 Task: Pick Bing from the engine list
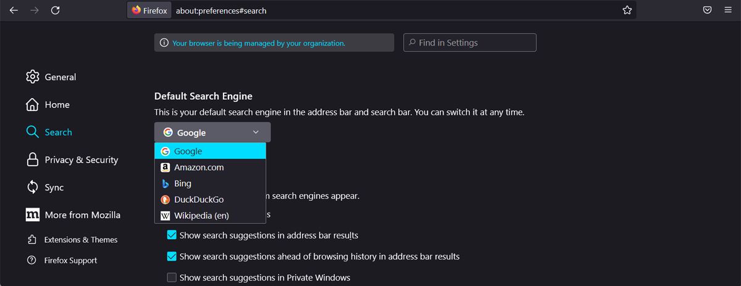[x=210, y=184]
